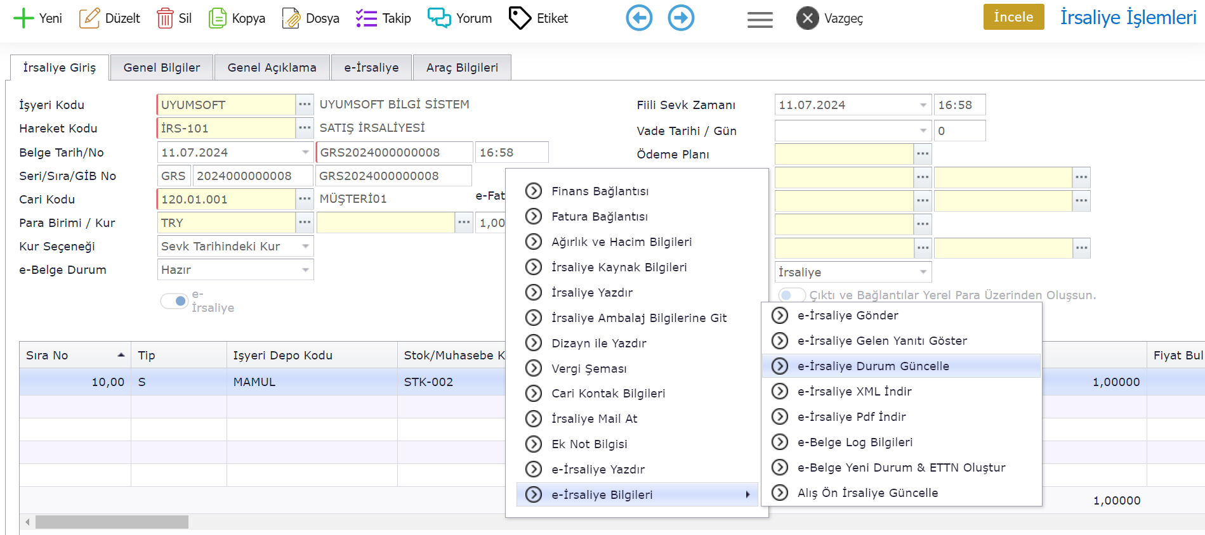The image size is (1205, 535).
Task: Choose e-İrsaliye Yazdır menu item
Action: coord(637,469)
